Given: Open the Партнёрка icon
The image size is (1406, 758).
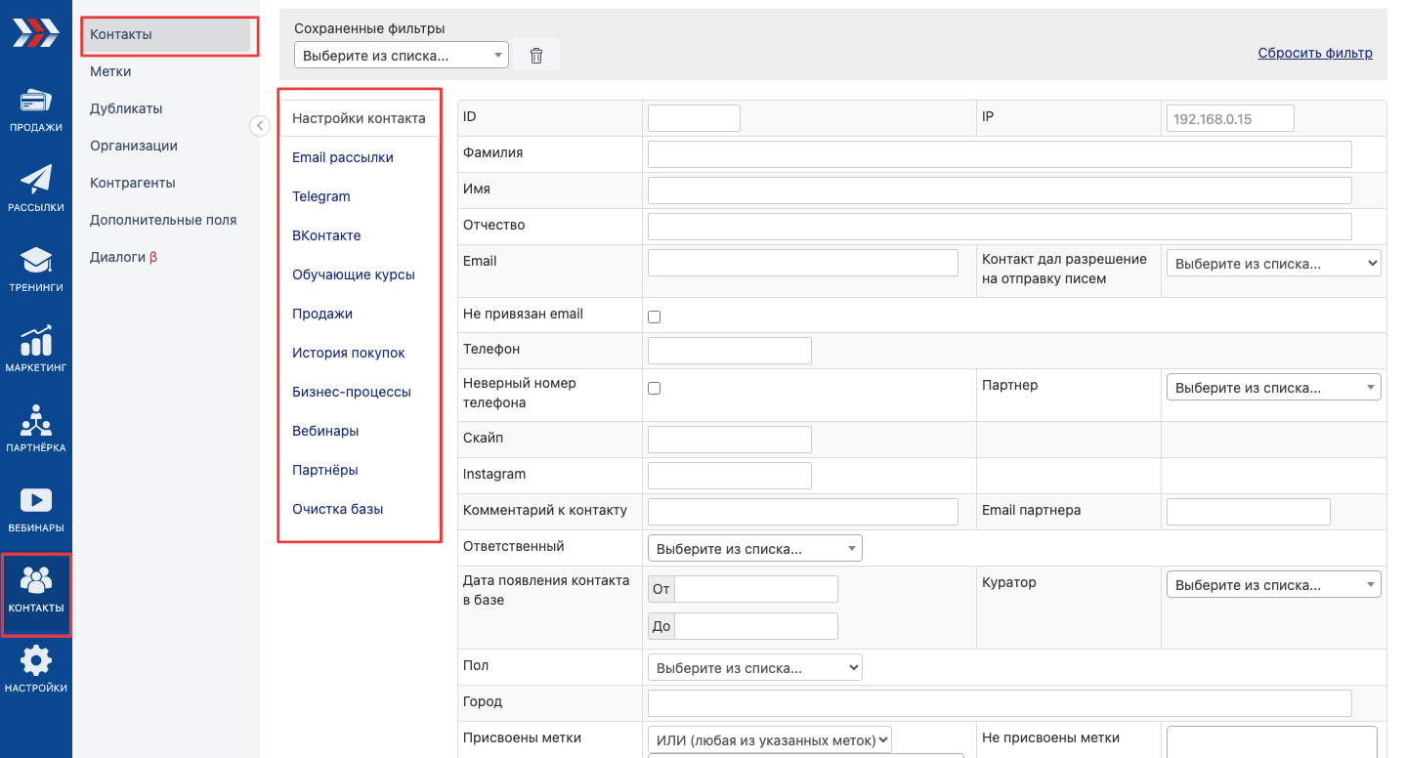Looking at the screenshot, I should point(36,421).
